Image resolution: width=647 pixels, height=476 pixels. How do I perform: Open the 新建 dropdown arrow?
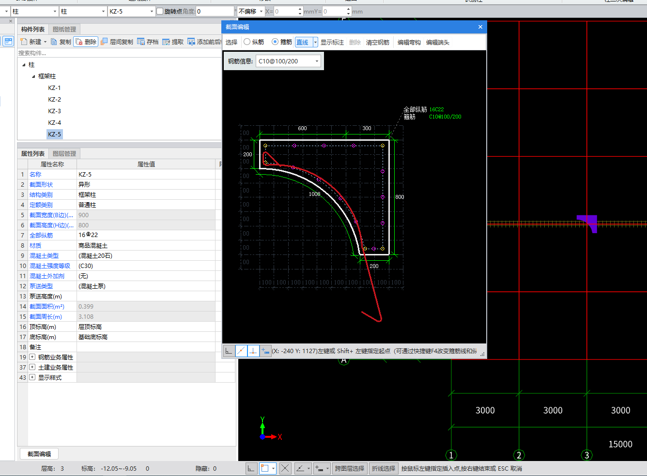(45, 42)
